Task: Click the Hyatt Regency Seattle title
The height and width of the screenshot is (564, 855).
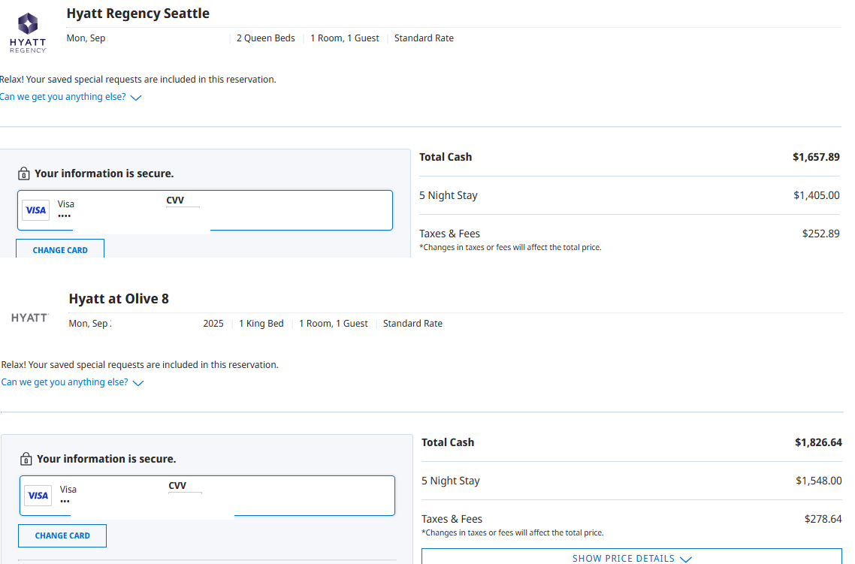Action: (x=138, y=14)
